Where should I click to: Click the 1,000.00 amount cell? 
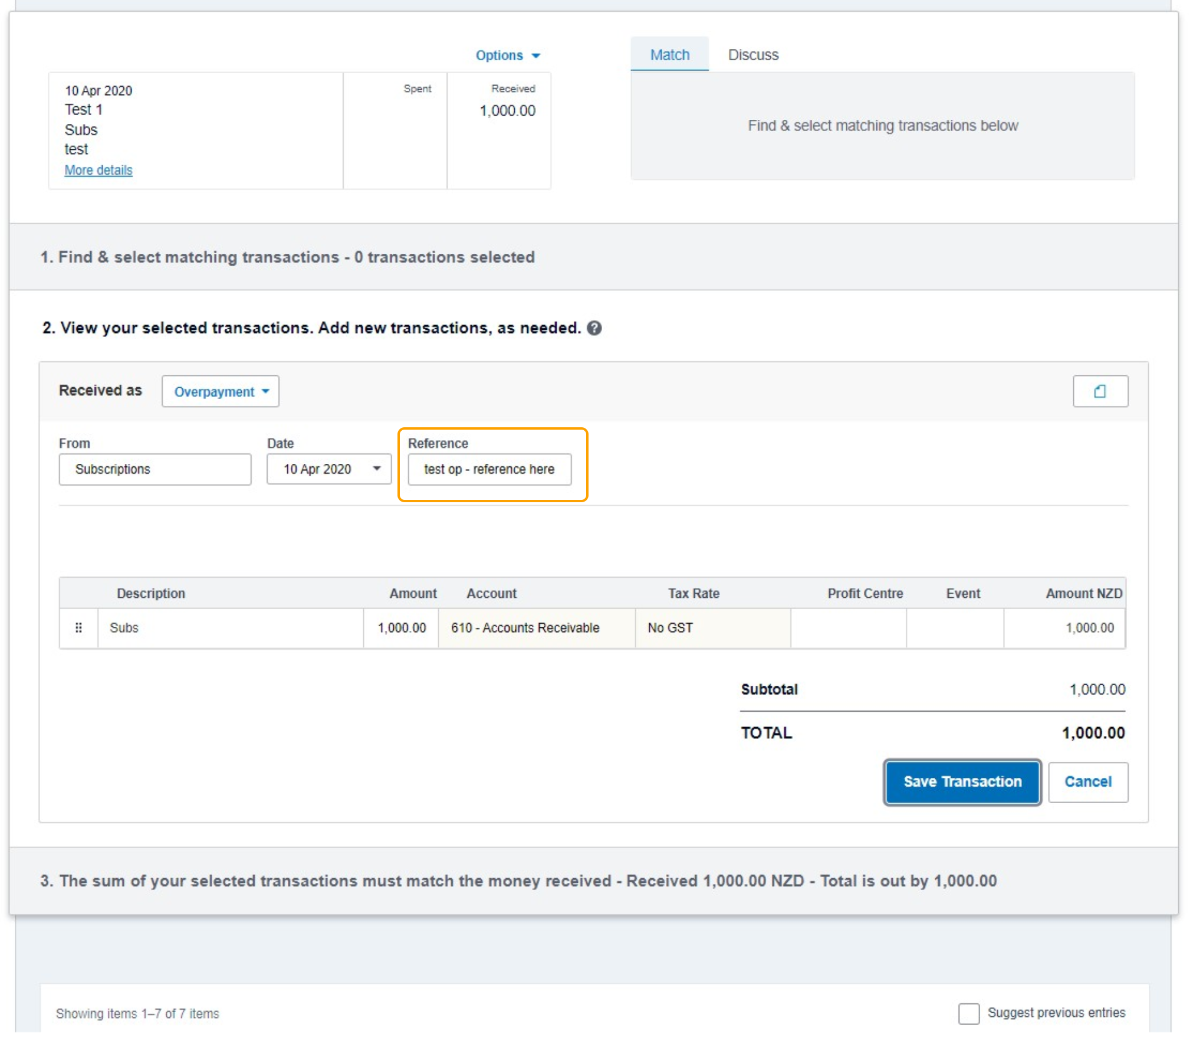(x=401, y=628)
